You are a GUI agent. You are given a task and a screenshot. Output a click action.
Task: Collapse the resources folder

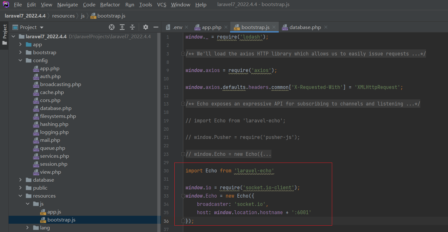[21, 196]
